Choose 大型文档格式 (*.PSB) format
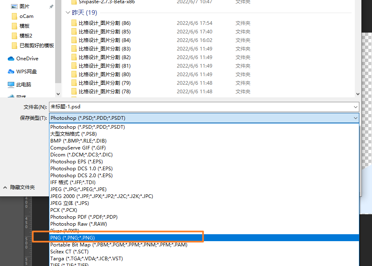Image resolution: width=372 pixels, height=266 pixels. click(x=204, y=134)
